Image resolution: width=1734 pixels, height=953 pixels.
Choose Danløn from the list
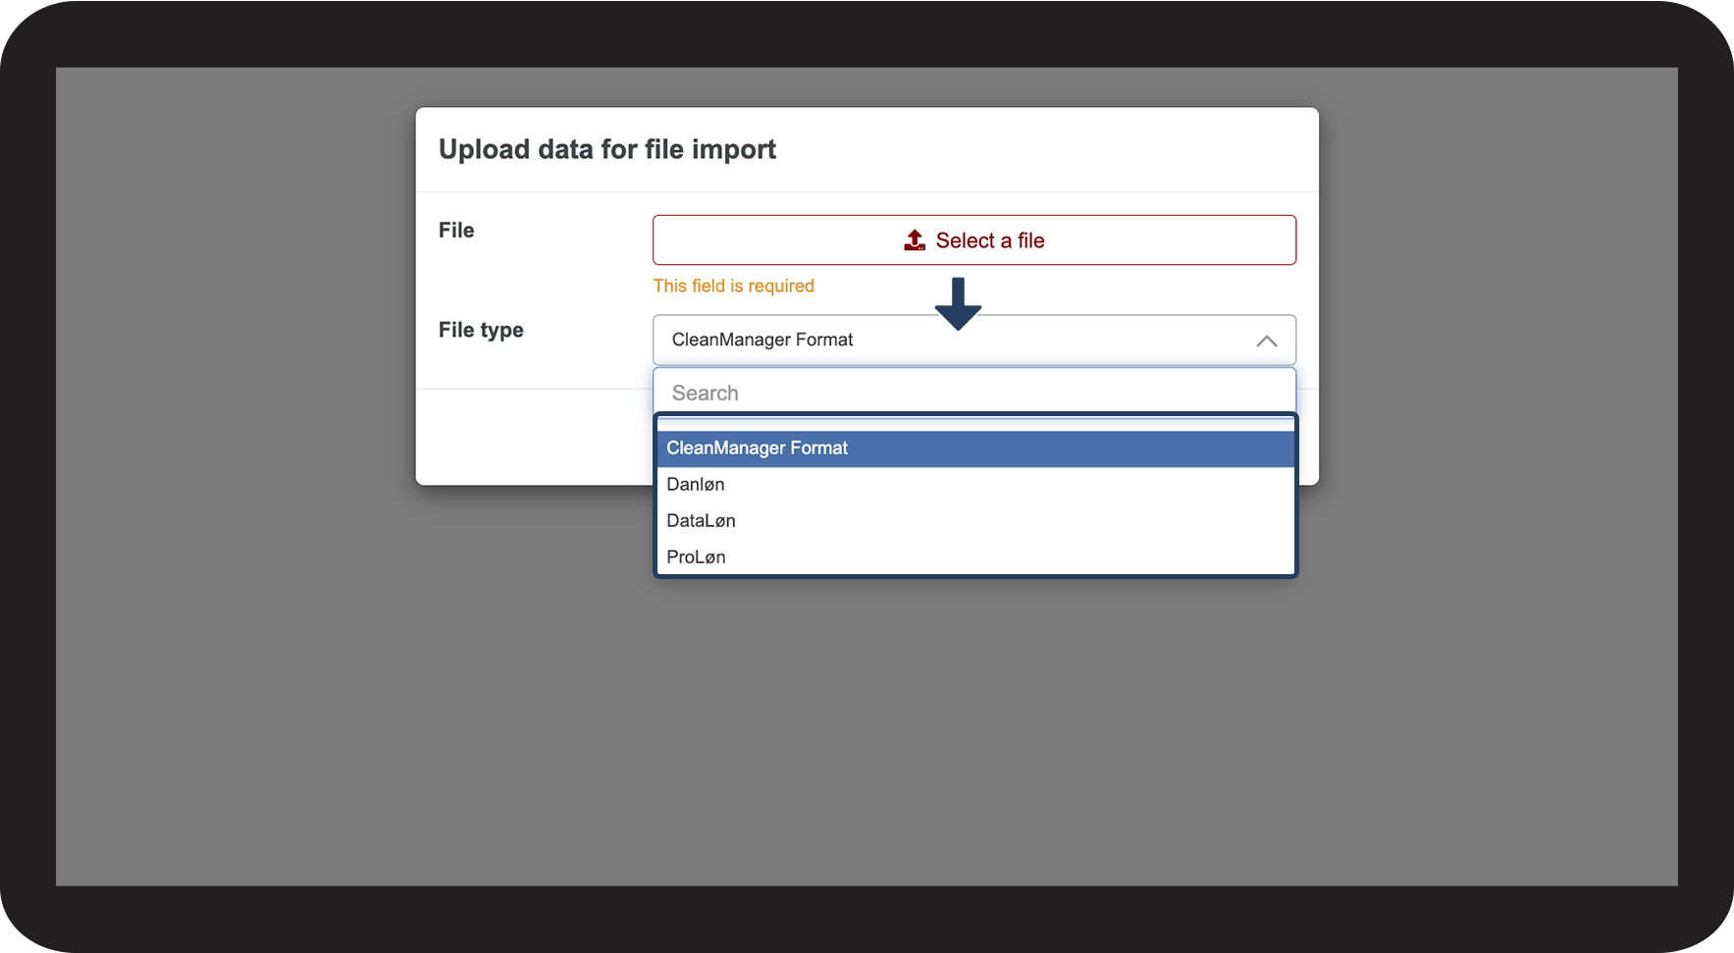tap(976, 485)
